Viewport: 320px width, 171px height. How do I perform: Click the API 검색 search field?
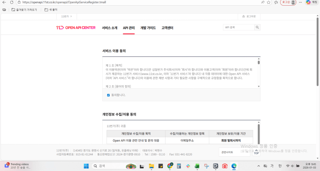click(x=239, y=27)
